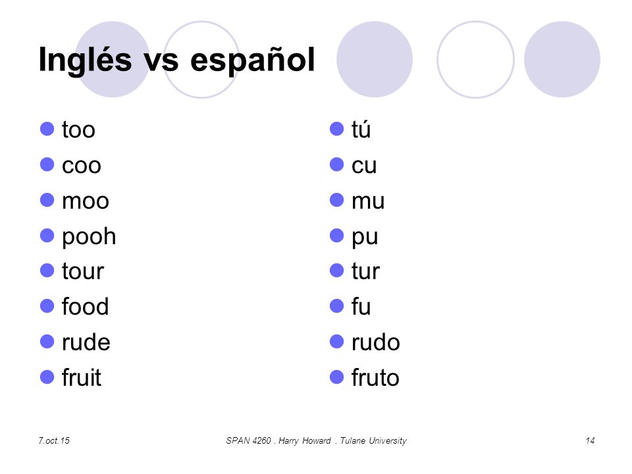Click the slide title "Inglés vs español"

pos(176,61)
